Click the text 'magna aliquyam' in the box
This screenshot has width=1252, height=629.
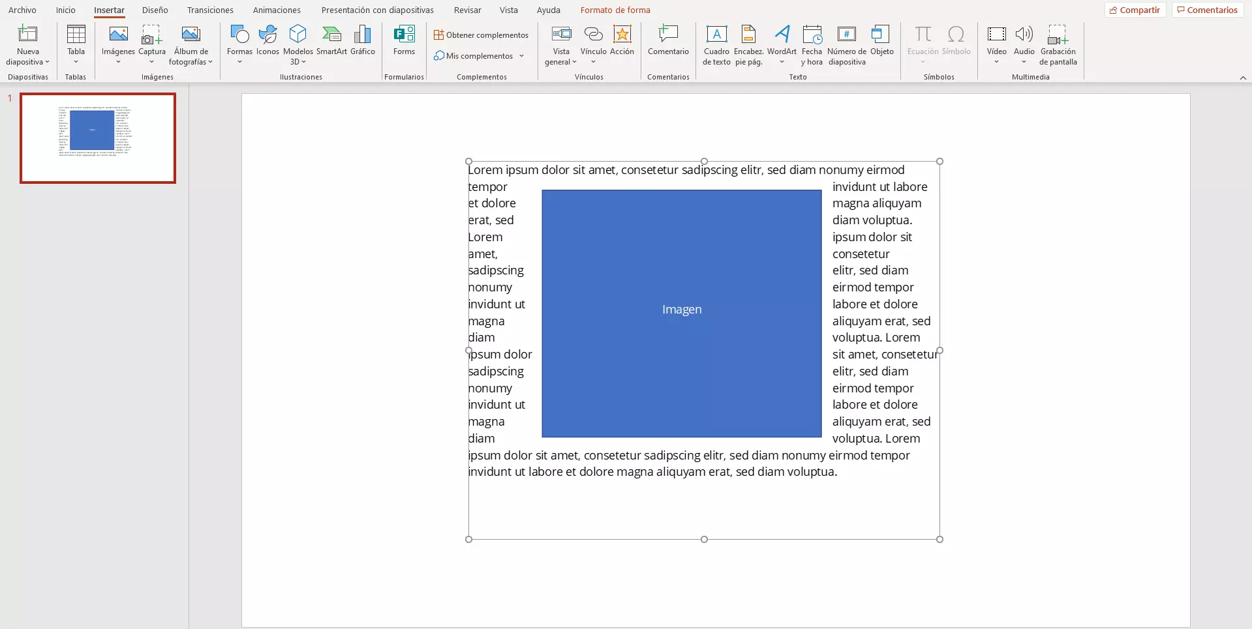877,203
